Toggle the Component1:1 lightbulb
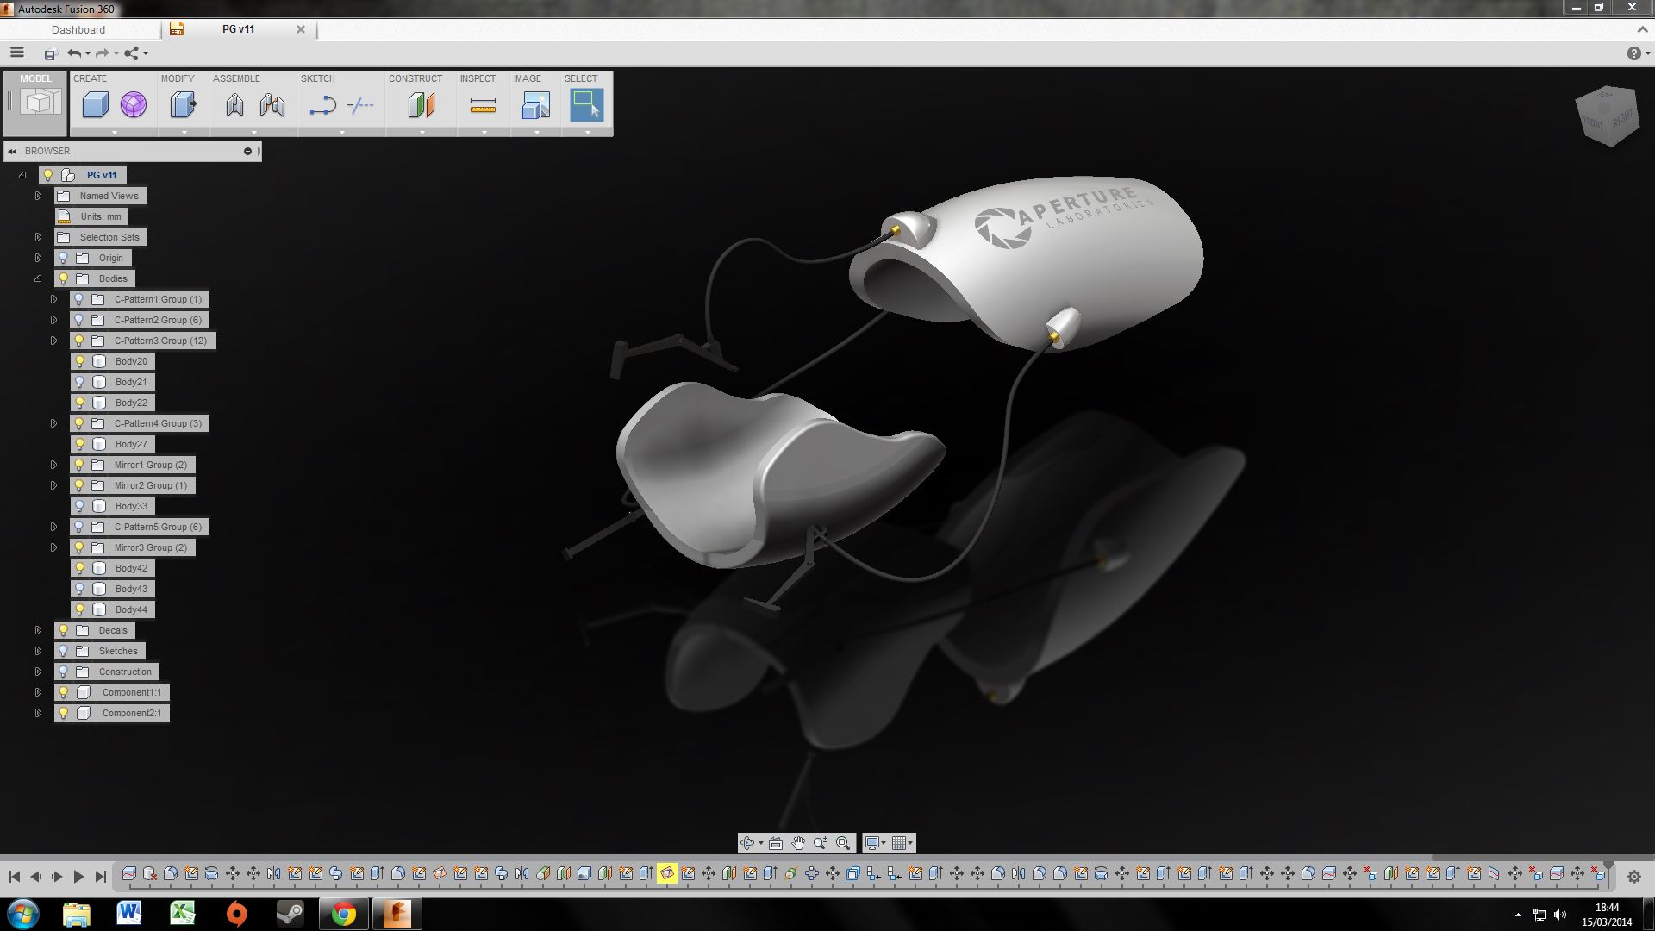Image resolution: width=1655 pixels, height=931 pixels. pos(64,692)
